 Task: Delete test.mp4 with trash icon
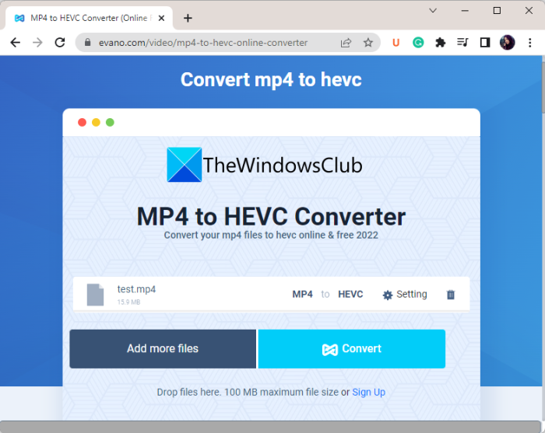pyautogui.click(x=451, y=295)
